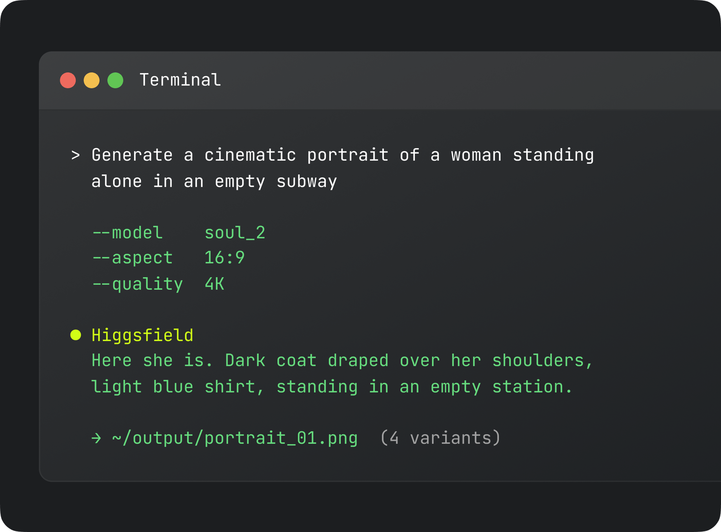Select the "--quality" flag
721x532 pixels.
pyautogui.click(x=137, y=284)
